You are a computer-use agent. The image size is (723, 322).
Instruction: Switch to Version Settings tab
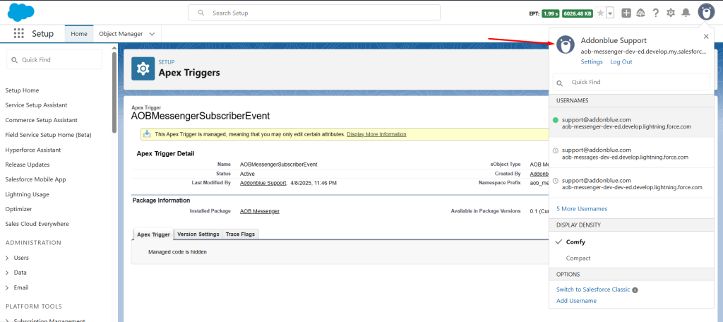pos(198,234)
